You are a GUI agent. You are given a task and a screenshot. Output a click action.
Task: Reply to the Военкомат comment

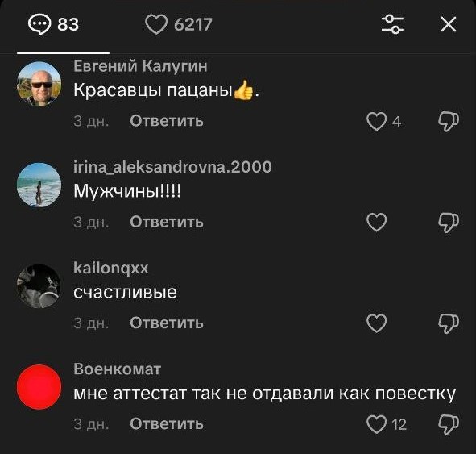point(167,423)
